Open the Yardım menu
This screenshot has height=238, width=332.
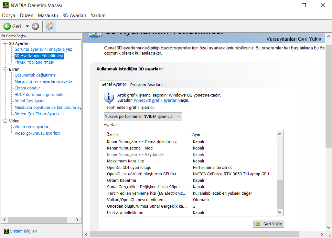pyautogui.click(x=98, y=16)
